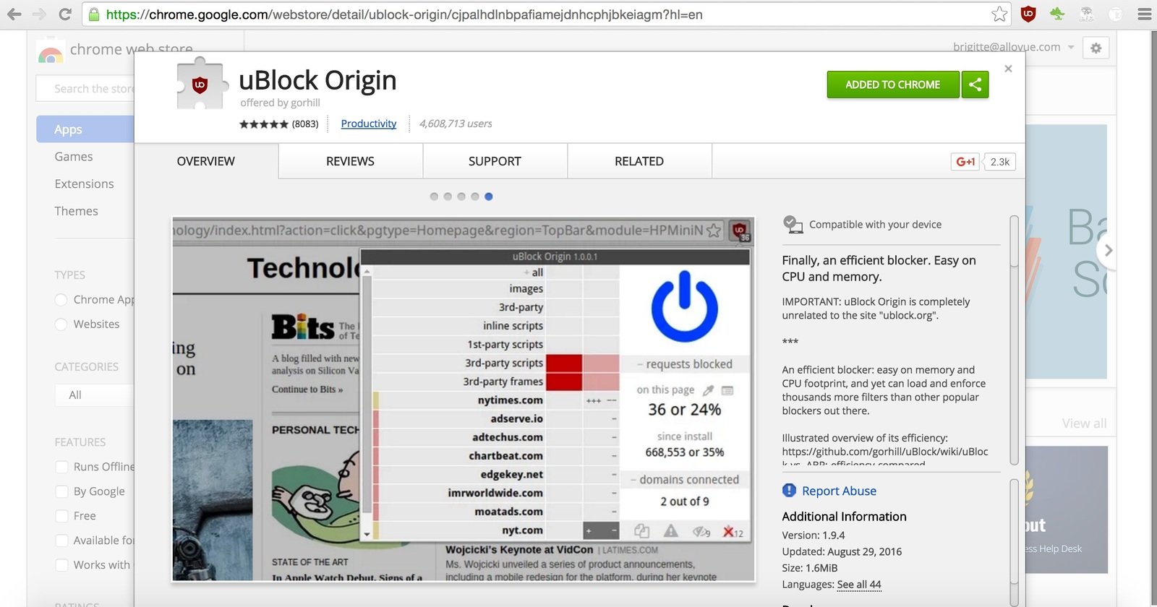The width and height of the screenshot is (1157, 607).
Task: Select the Websites radio button
Action: pos(61,324)
